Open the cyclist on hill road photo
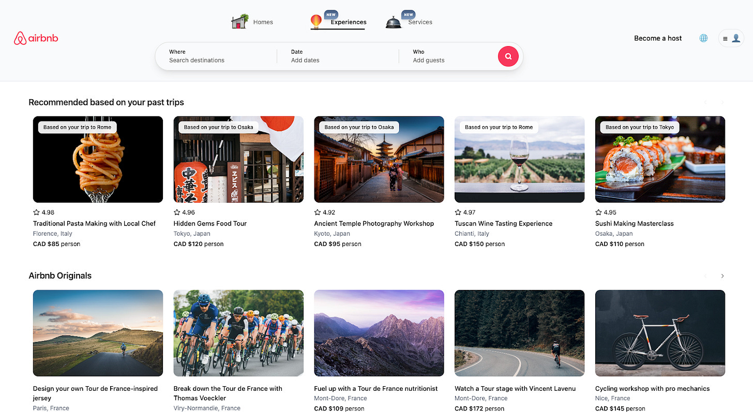 98,333
